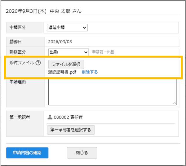The height and width of the screenshot is (166, 186).
Task: Click the 削除する link
Action: click(90, 72)
